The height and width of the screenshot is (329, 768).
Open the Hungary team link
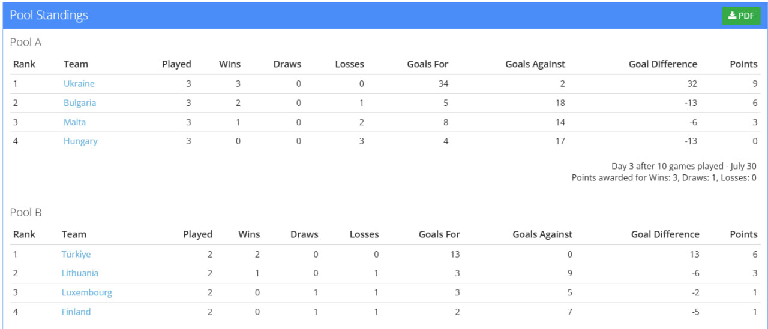point(80,141)
